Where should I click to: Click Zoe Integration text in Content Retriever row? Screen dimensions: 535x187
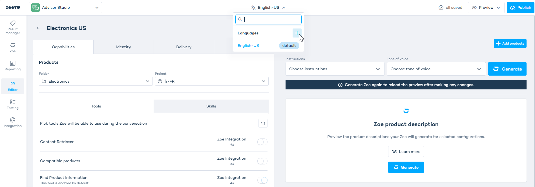tap(232, 139)
